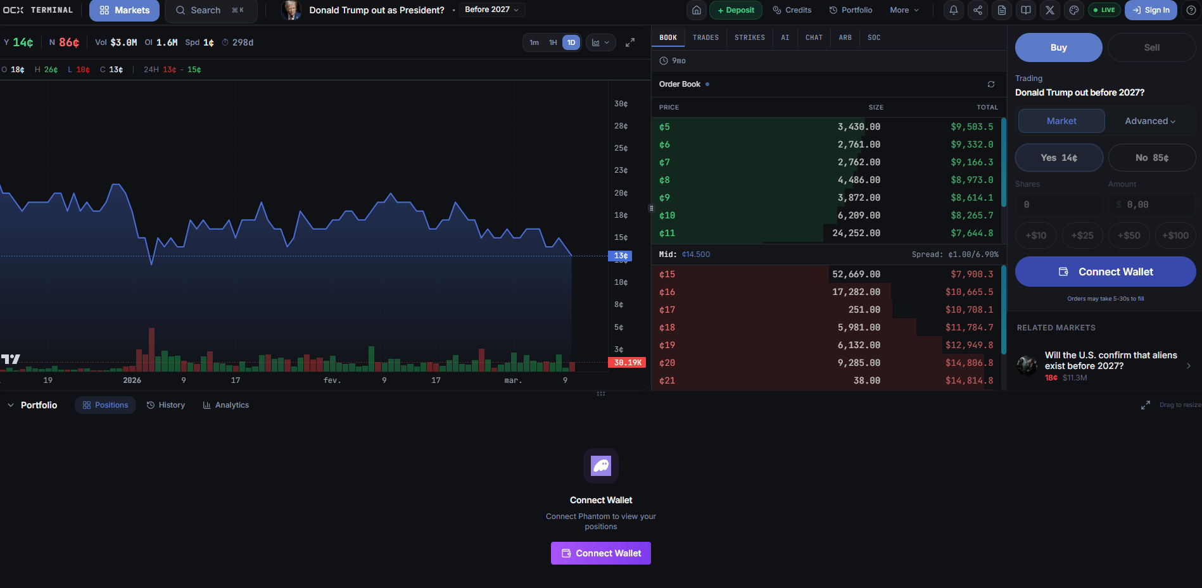This screenshot has width=1202, height=588.
Task: Click the share icon in top bar
Action: [978, 10]
